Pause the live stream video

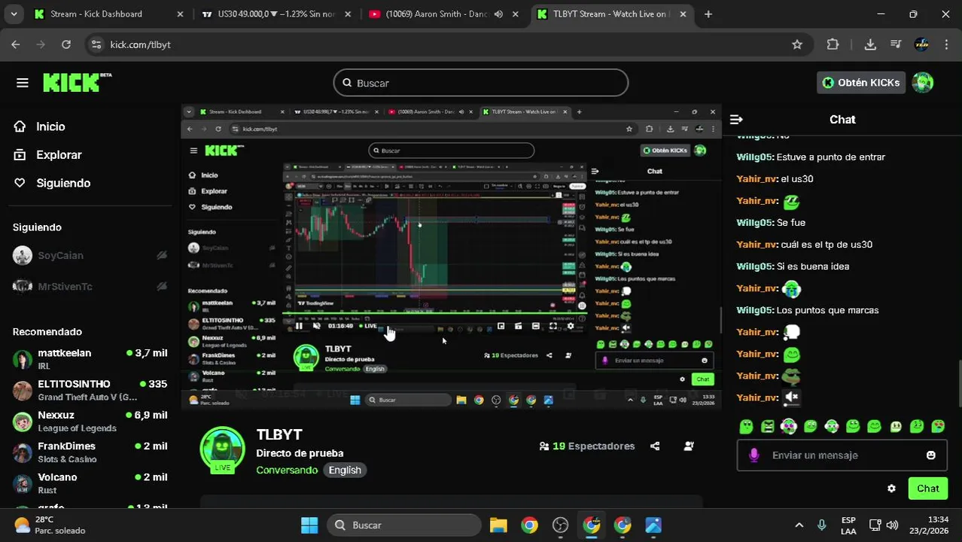click(x=299, y=326)
